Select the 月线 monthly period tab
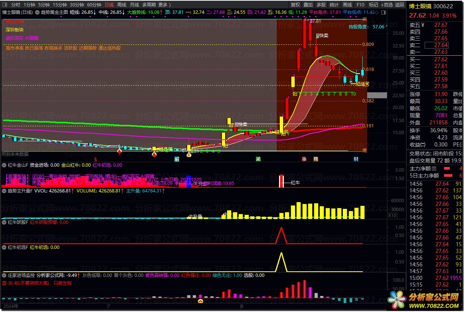The image size is (465, 312). (134, 5)
